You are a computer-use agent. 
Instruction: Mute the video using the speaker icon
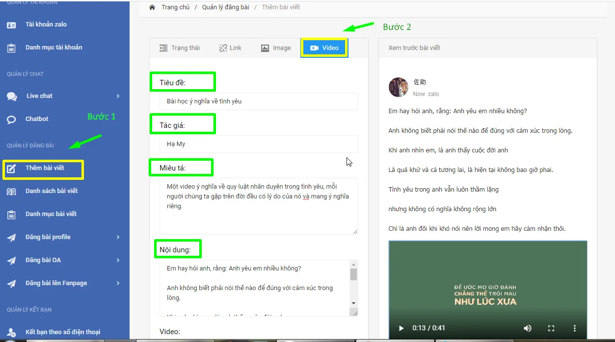(527, 328)
